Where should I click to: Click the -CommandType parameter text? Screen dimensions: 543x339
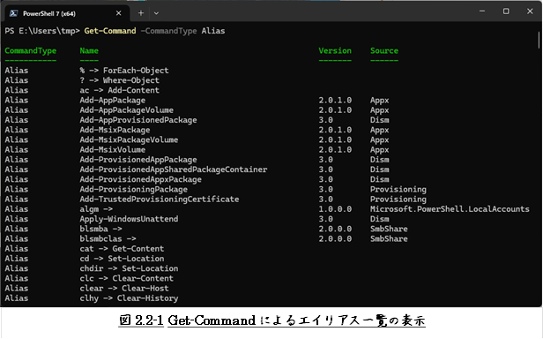168,31
